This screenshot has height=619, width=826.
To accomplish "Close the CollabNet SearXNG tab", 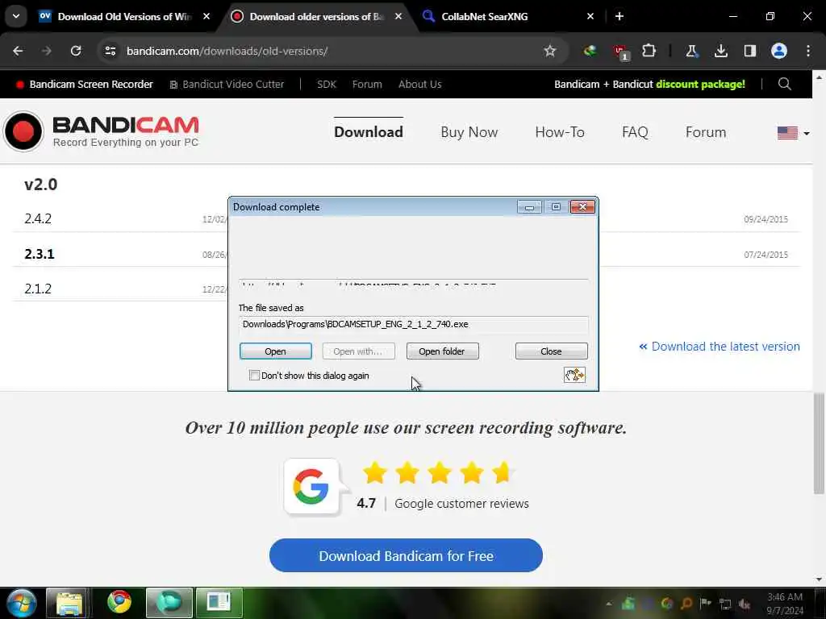I will click(x=590, y=16).
